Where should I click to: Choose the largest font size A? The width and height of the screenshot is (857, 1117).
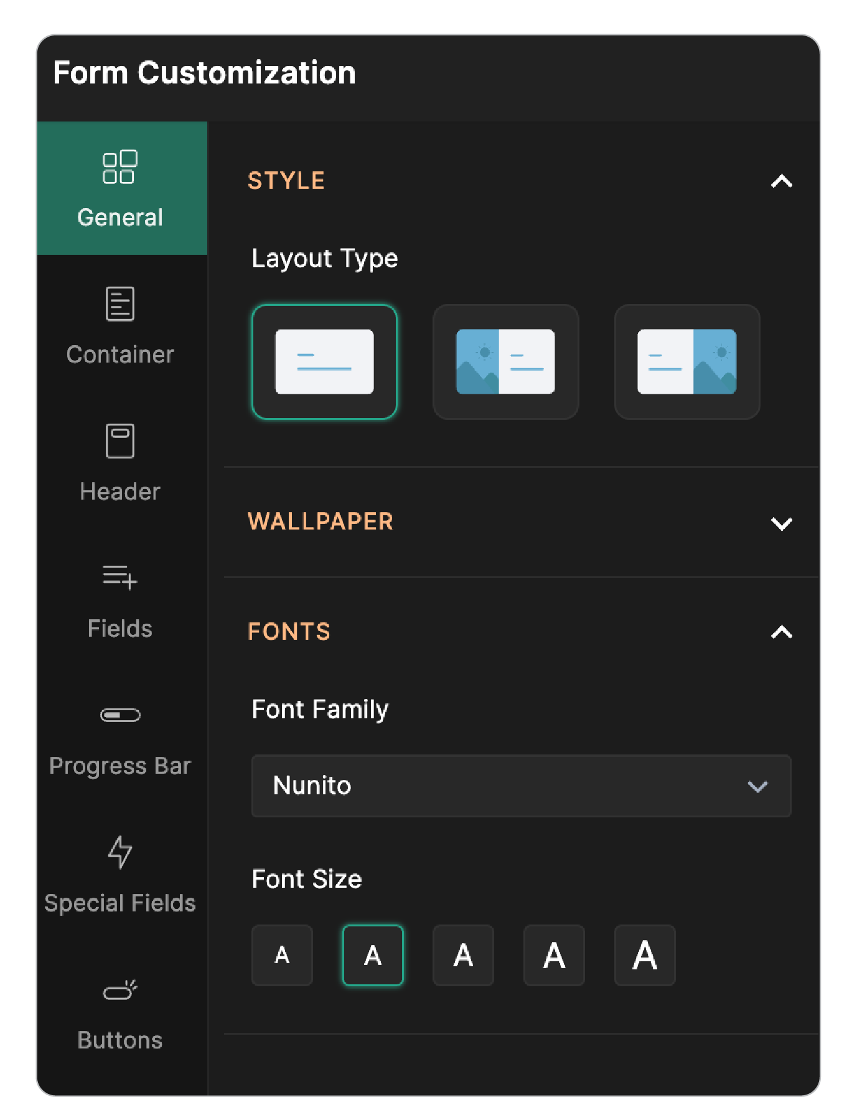[645, 955]
